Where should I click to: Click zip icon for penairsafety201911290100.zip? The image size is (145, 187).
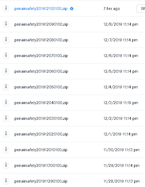6,181
